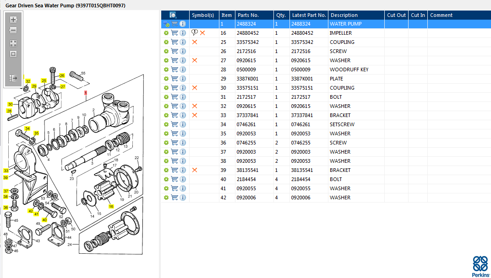Click the single-square view icon in diagram toolbar
The width and height of the screenshot is (491, 278).
point(13,54)
